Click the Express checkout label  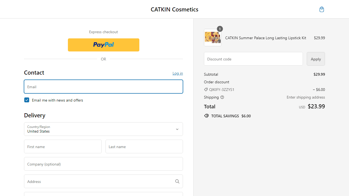[103, 32]
